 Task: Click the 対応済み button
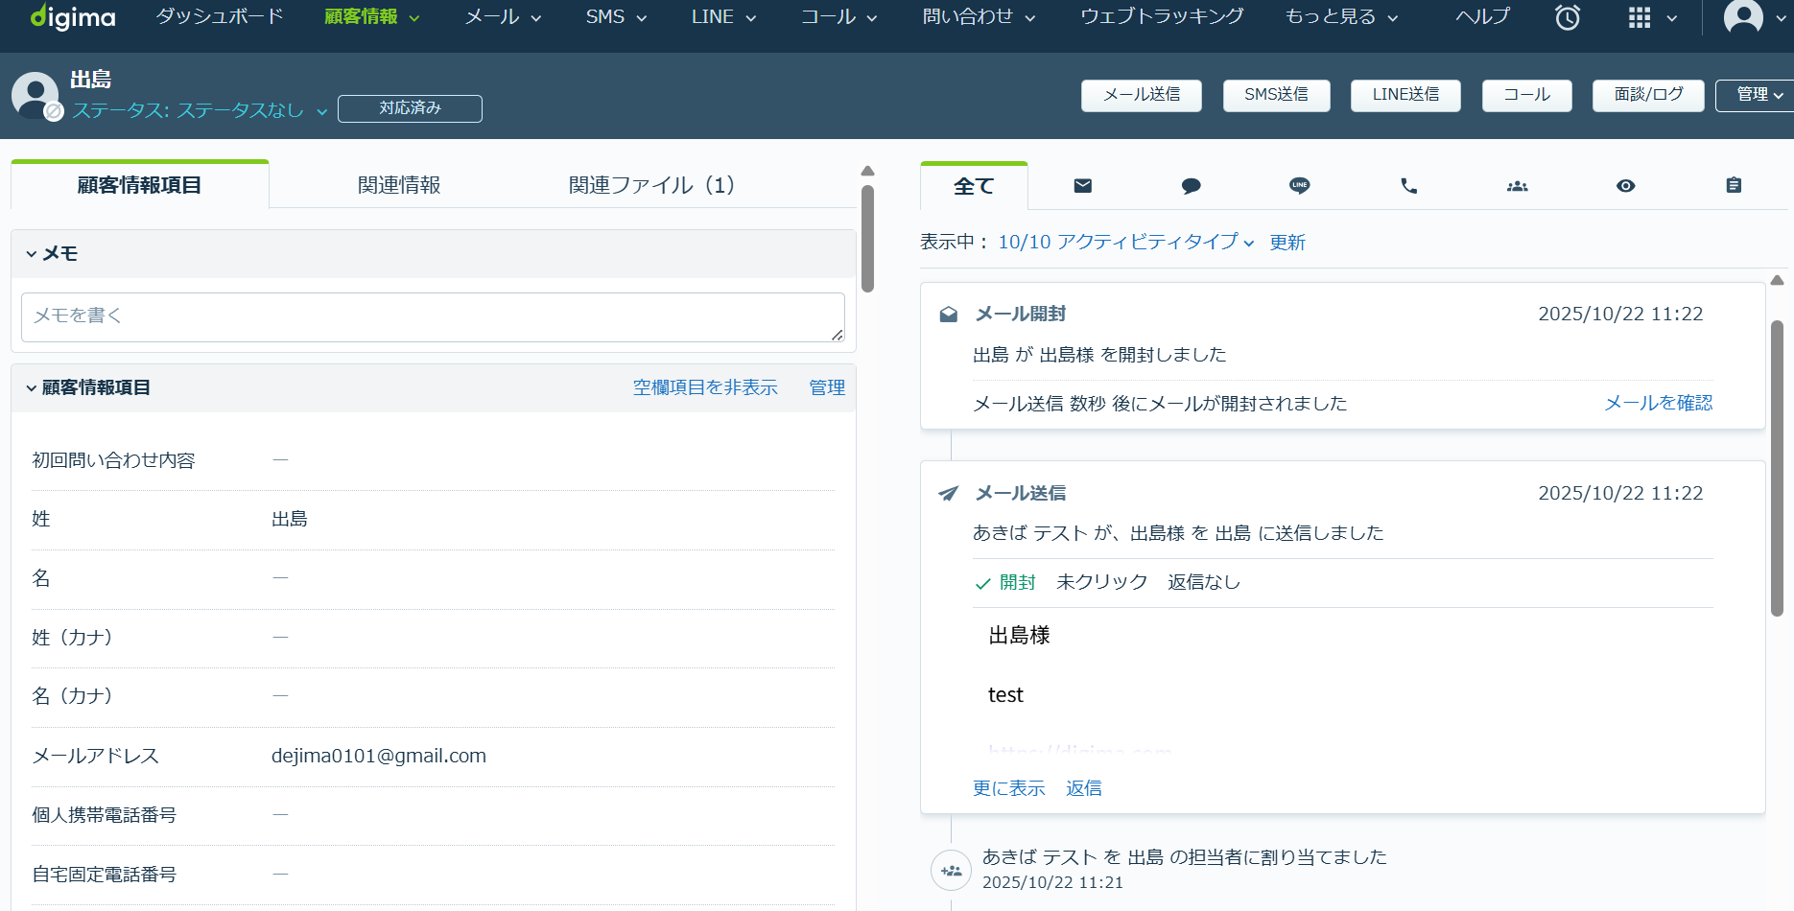pyautogui.click(x=410, y=108)
